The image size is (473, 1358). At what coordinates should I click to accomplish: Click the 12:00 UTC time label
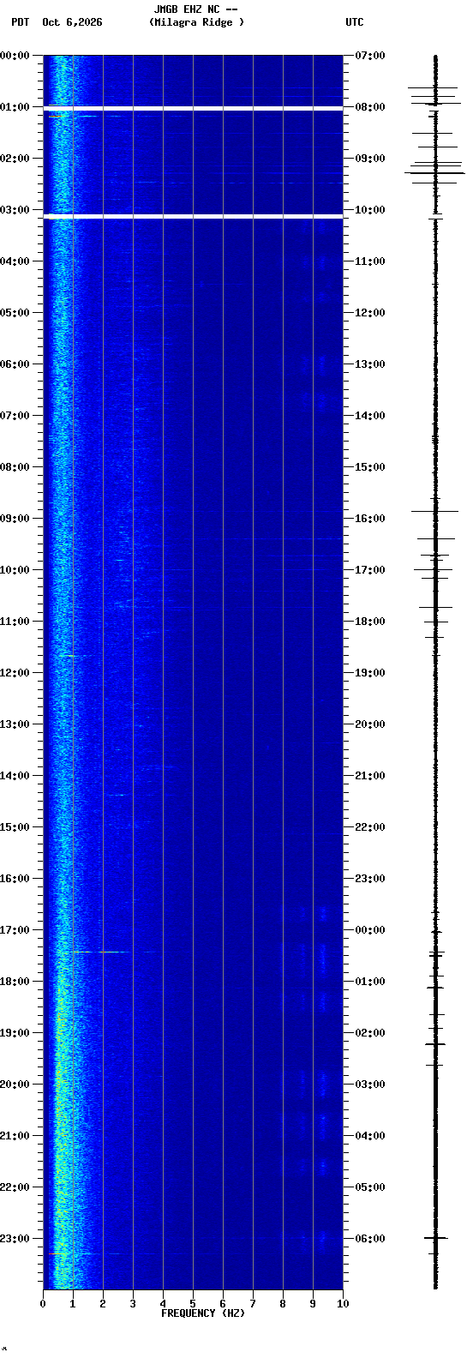coord(370,313)
